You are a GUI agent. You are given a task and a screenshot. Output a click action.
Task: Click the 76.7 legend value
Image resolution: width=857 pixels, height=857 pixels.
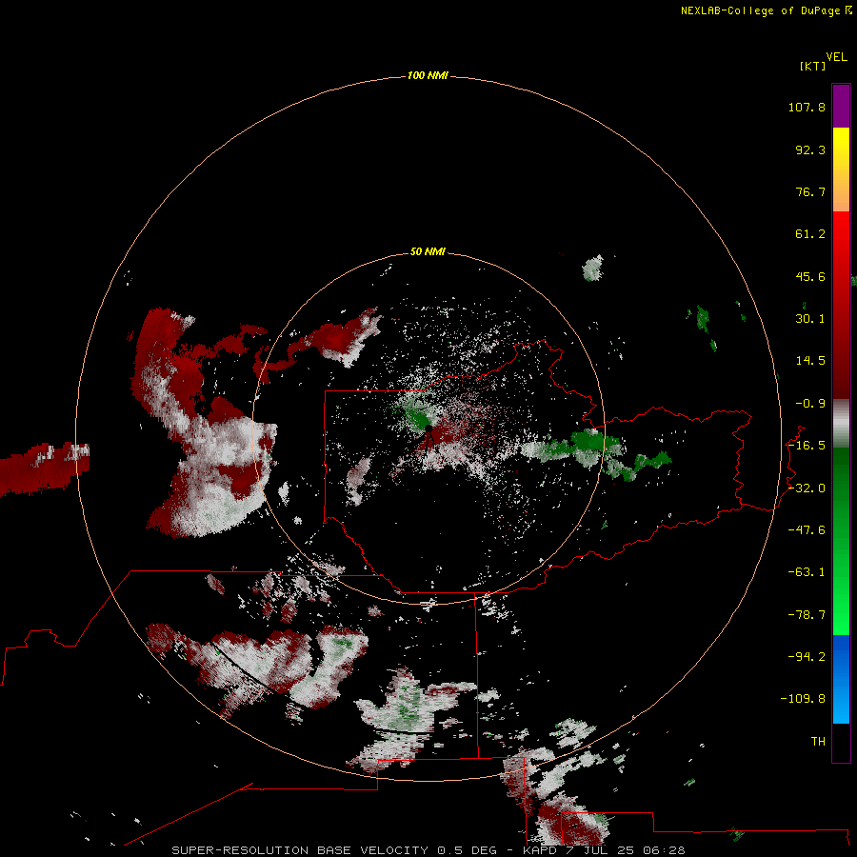tap(810, 191)
